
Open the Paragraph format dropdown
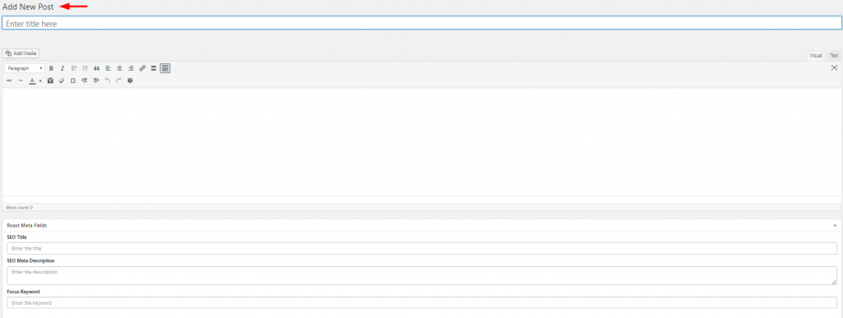pos(25,68)
